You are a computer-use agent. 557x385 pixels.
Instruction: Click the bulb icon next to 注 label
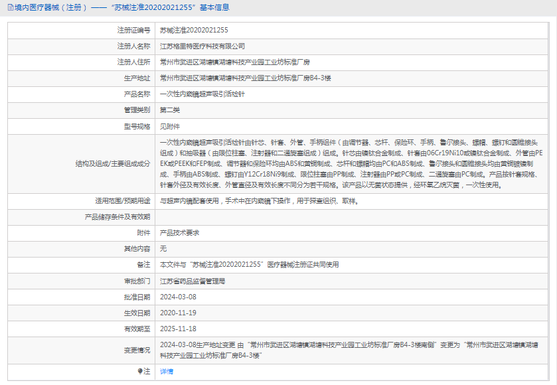tap(140, 372)
